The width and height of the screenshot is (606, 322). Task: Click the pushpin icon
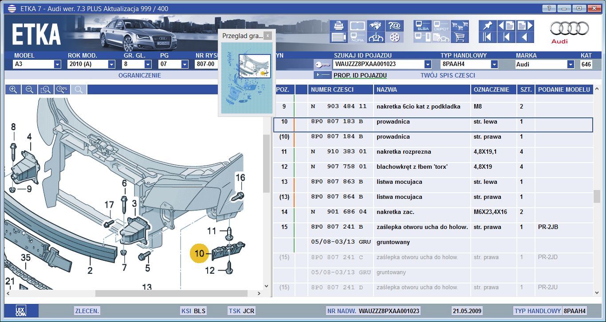488,26
